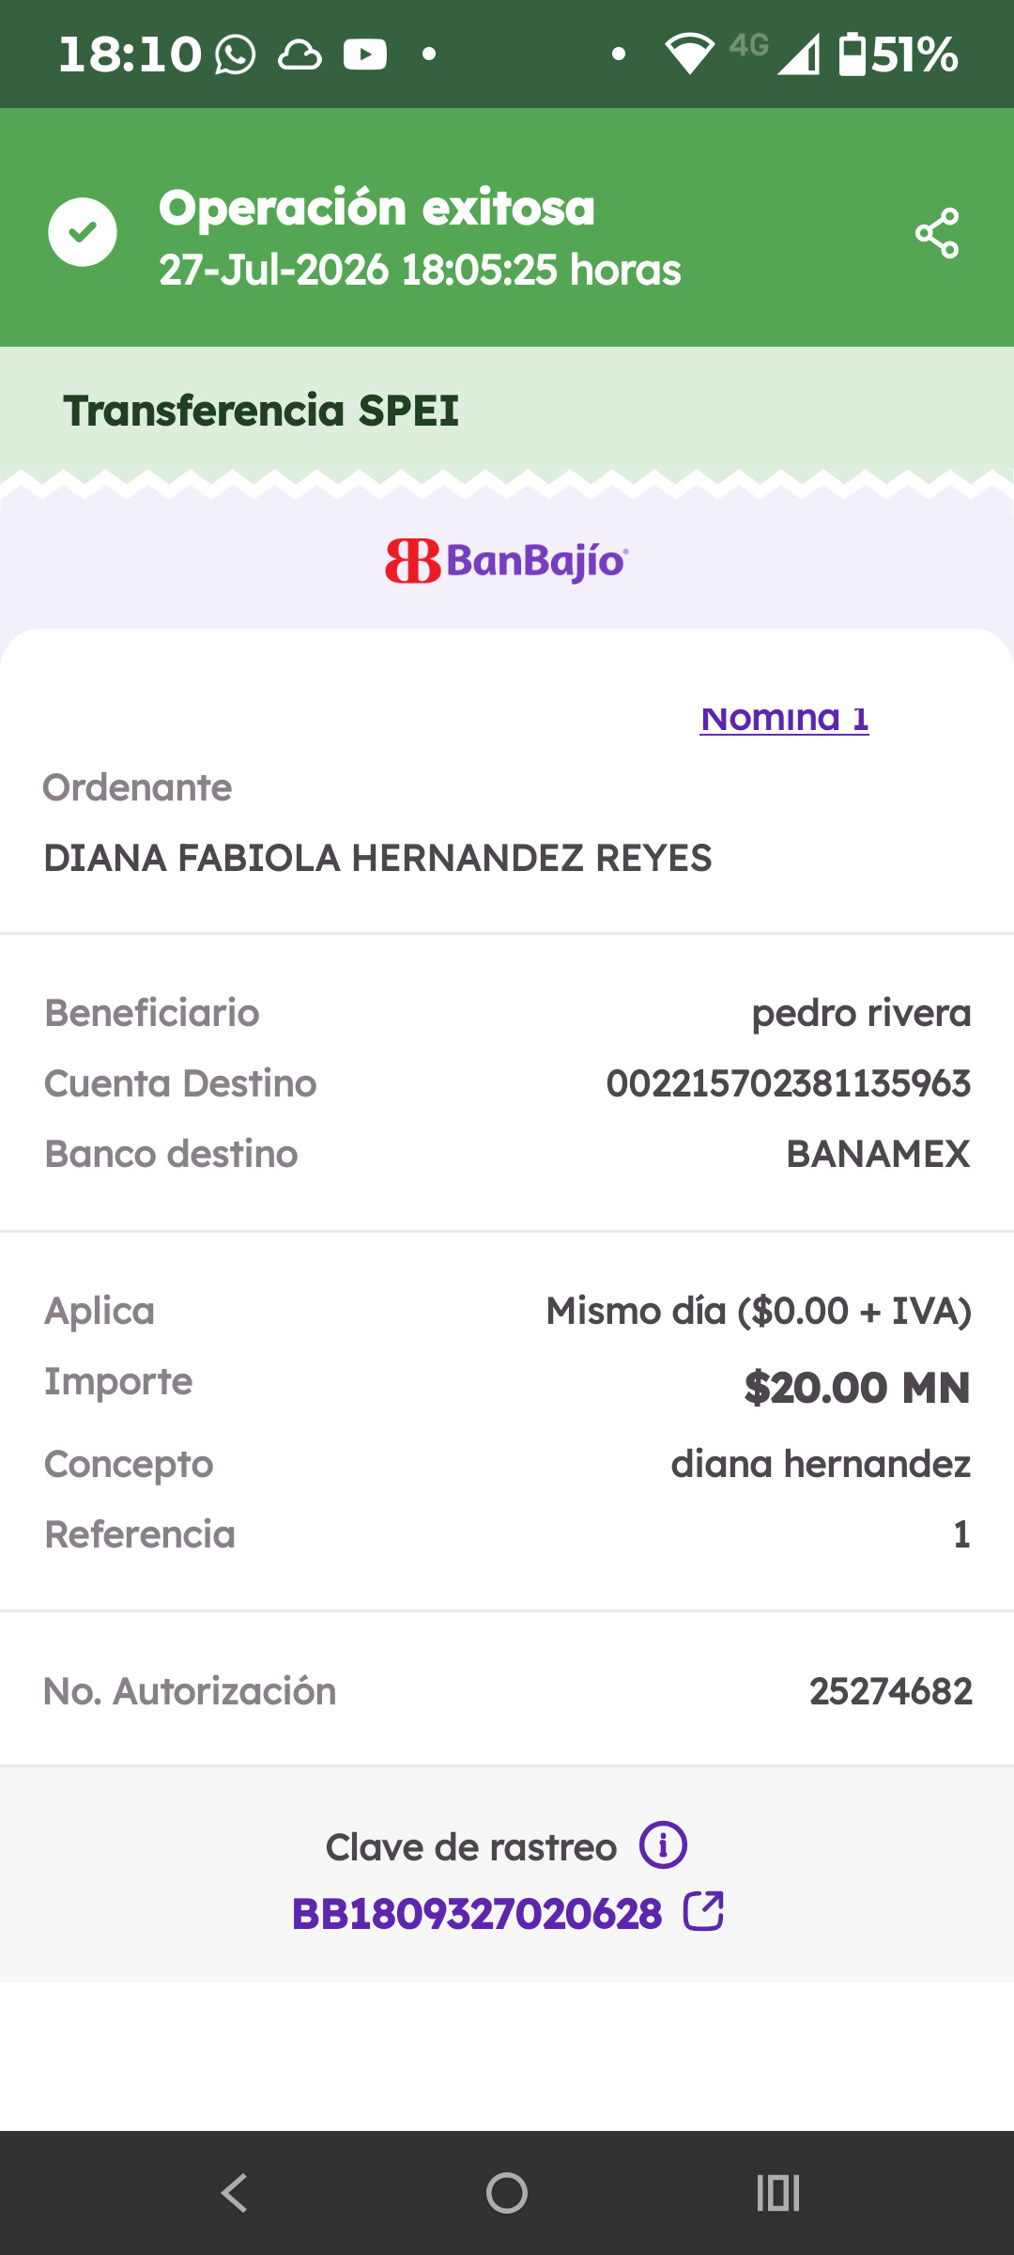Tap WhatsApp notification icon in status bar
Image resolution: width=1014 pixels, height=2255 pixels.
click(x=235, y=54)
